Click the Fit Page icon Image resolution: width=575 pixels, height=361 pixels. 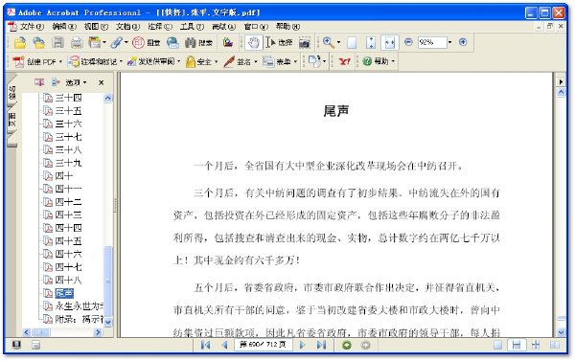(x=371, y=43)
